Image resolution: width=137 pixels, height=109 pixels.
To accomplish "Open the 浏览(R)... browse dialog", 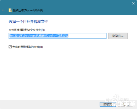I will [118, 36].
